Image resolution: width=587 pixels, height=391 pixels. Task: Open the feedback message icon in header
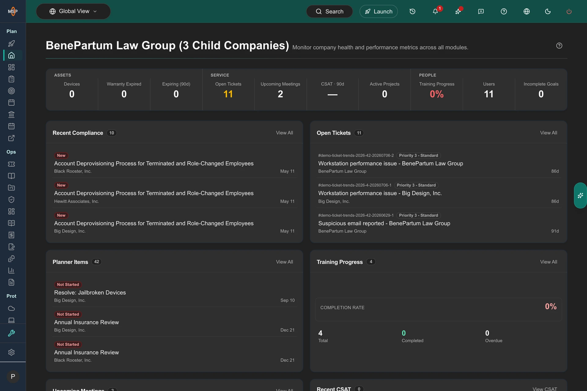pyautogui.click(x=481, y=11)
